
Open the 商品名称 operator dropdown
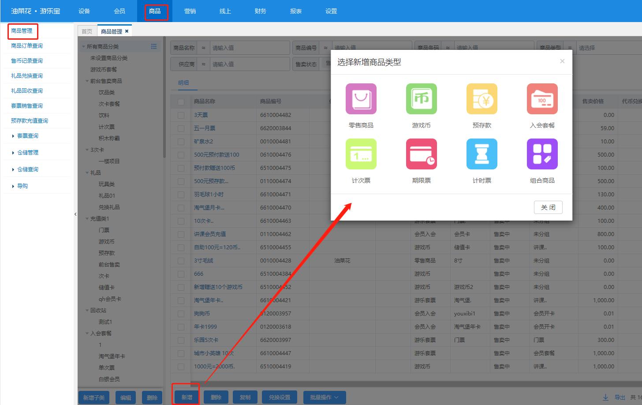click(203, 48)
